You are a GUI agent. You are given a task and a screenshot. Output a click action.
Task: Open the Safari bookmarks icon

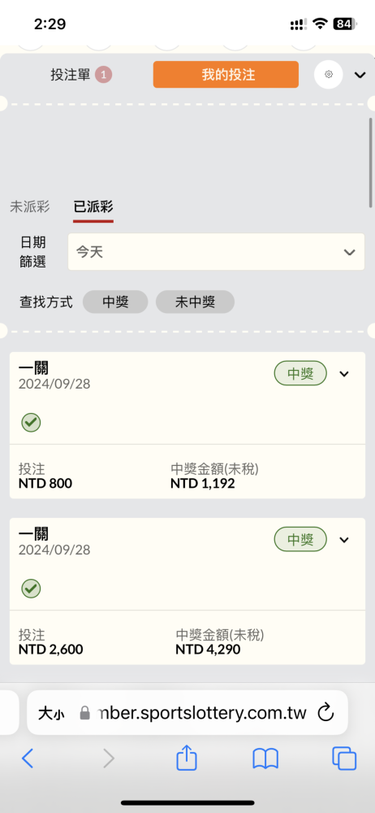click(x=265, y=759)
